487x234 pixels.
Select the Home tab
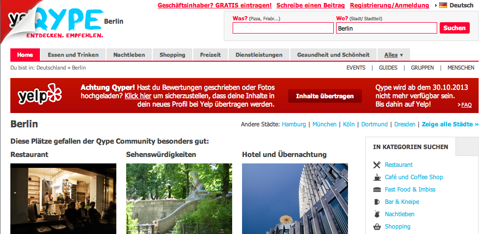25,55
